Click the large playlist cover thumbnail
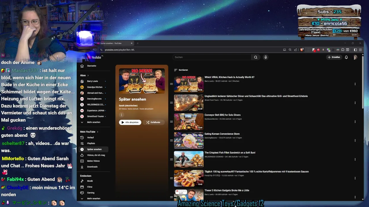The image size is (369, 207). pos(142,81)
